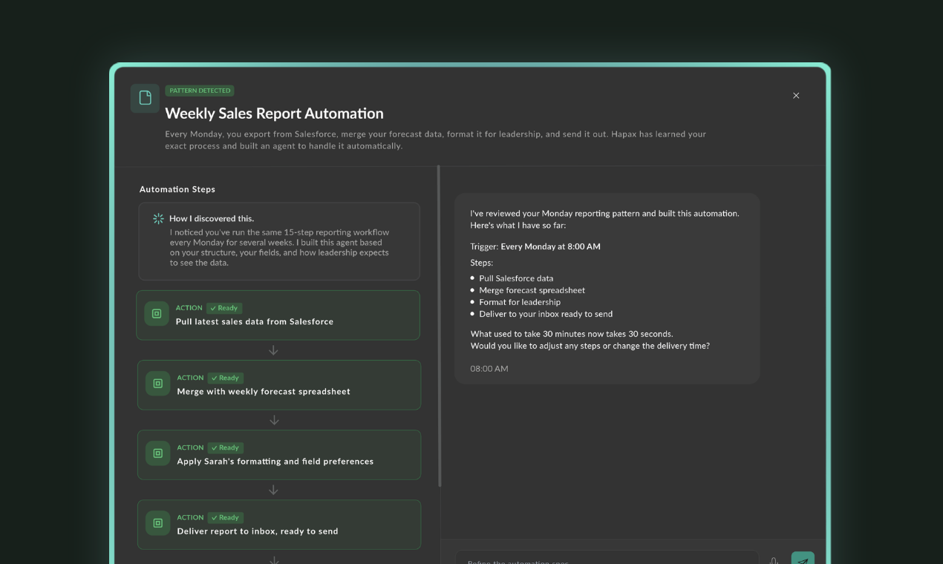Open the How I discovered this card

click(278, 240)
